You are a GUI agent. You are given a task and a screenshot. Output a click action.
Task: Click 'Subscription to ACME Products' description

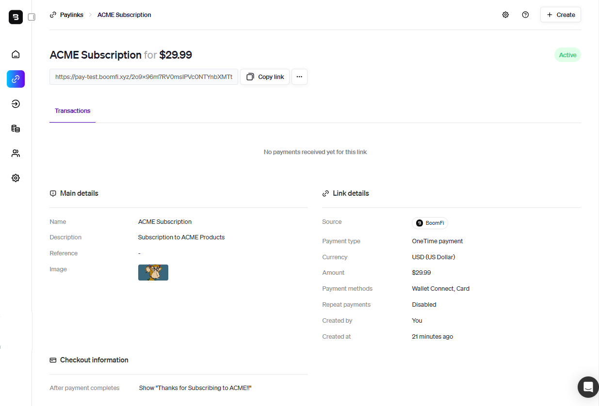(181, 237)
